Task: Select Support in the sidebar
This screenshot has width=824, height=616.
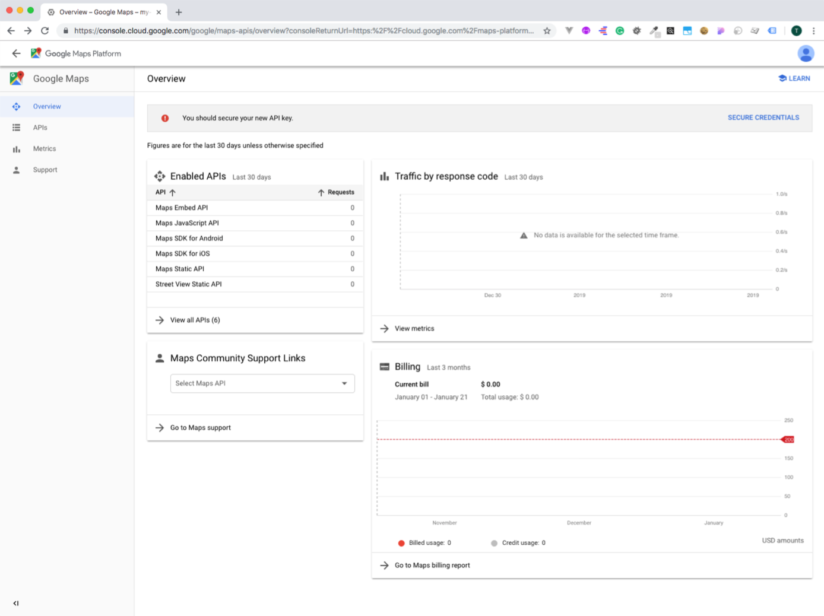Action: (67, 170)
